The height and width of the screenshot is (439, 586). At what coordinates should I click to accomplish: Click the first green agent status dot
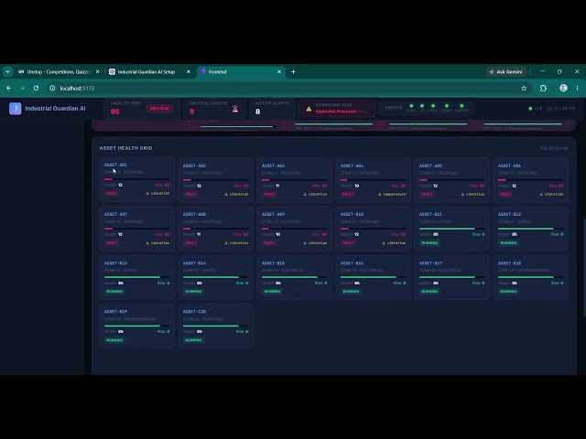point(411,106)
